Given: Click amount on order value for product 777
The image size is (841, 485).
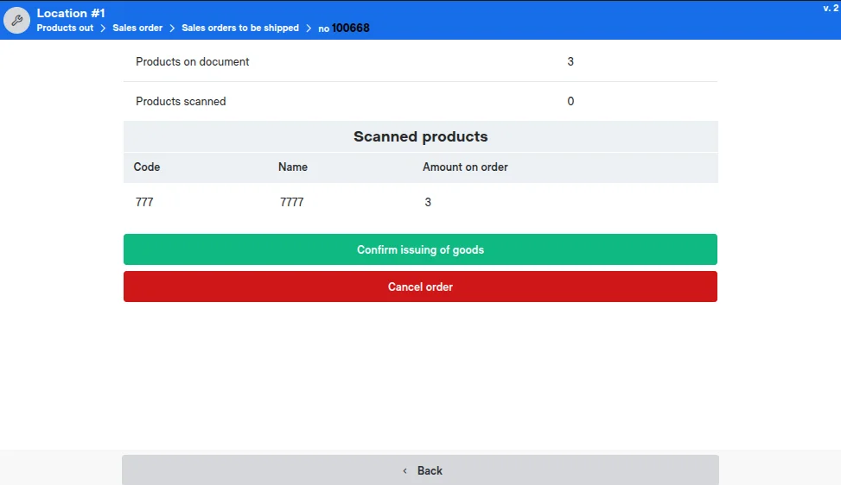Looking at the screenshot, I should point(428,202).
